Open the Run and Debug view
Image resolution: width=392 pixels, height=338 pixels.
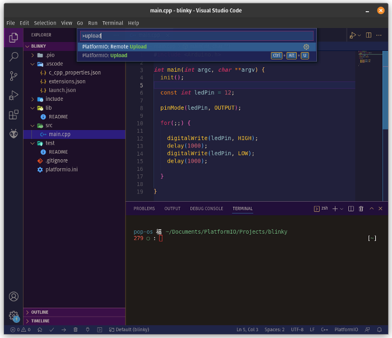tap(13, 95)
